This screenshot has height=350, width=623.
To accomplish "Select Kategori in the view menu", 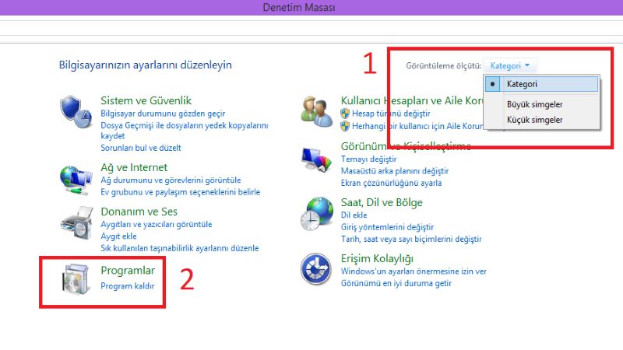I will point(541,84).
